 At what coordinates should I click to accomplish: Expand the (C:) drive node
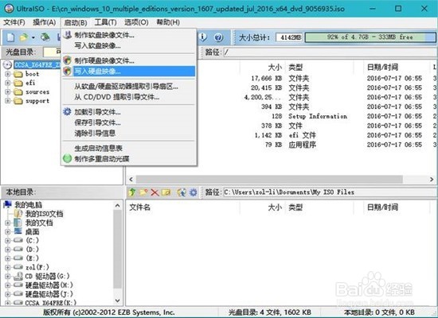[x=7, y=240]
